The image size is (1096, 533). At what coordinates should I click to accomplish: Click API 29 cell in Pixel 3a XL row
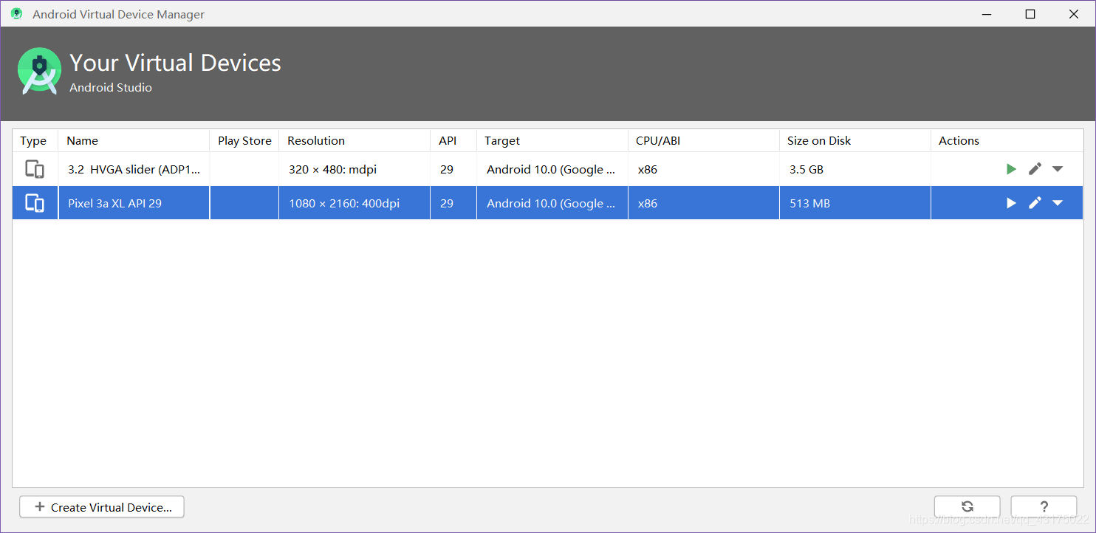click(x=453, y=203)
